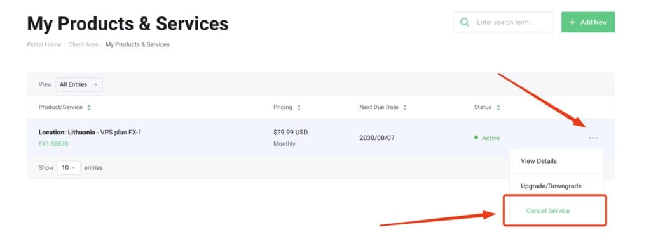Sort by Pricing column arrows

point(299,107)
